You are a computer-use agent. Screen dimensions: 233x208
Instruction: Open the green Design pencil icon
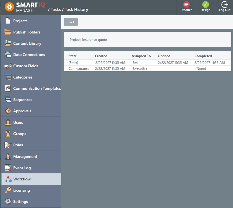click(x=206, y=5)
